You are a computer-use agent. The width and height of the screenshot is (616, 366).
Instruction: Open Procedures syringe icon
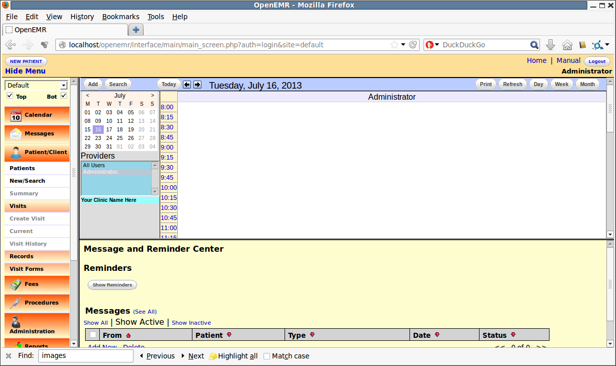[x=16, y=303]
